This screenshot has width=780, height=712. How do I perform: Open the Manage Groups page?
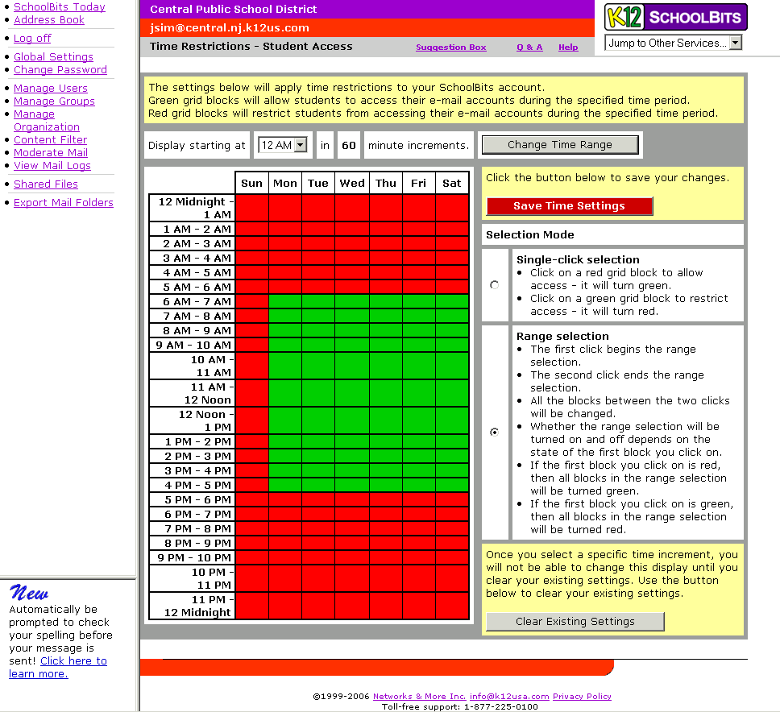tap(54, 101)
